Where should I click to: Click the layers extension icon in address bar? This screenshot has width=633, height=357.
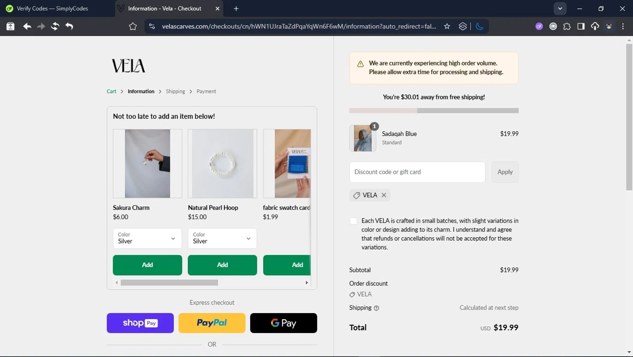point(463,27)
